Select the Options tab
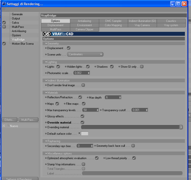Image resolution: width=191 pixels, height=180 pixels. pos(55,21)
